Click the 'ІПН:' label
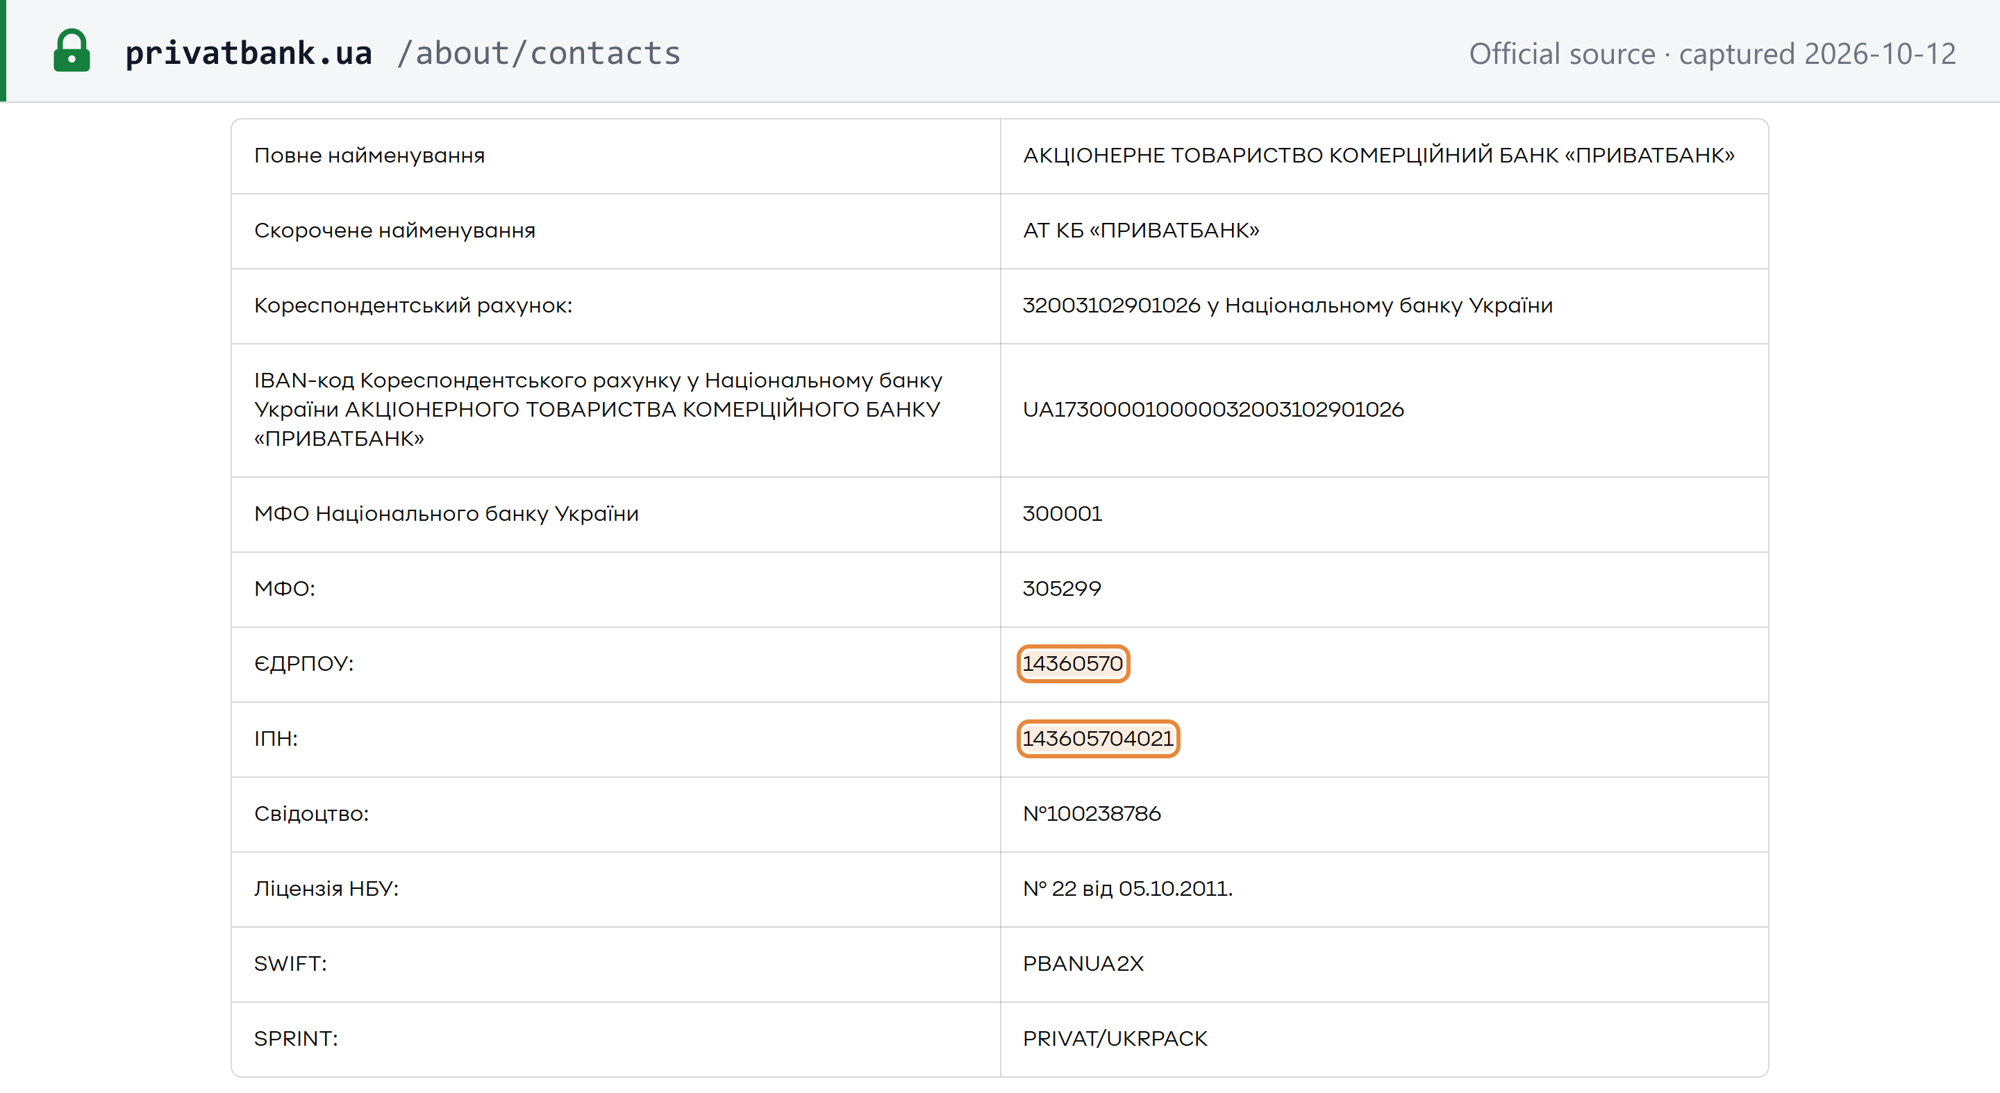The height and width of the screenshot is (1093, 2000). pos(276,739)
